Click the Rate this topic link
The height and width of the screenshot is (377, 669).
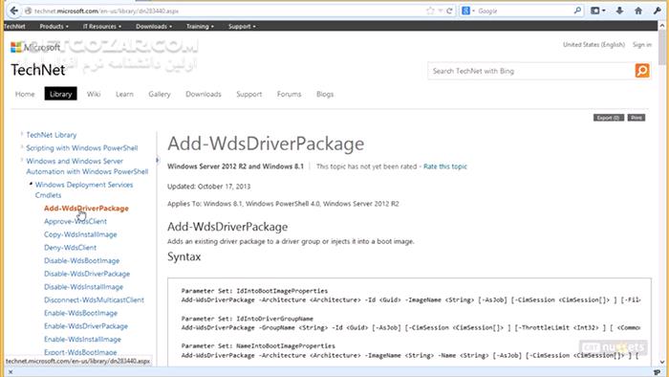[445, 166]
